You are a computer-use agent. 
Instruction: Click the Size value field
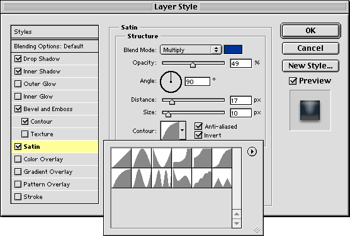click(x=241, y=113)
